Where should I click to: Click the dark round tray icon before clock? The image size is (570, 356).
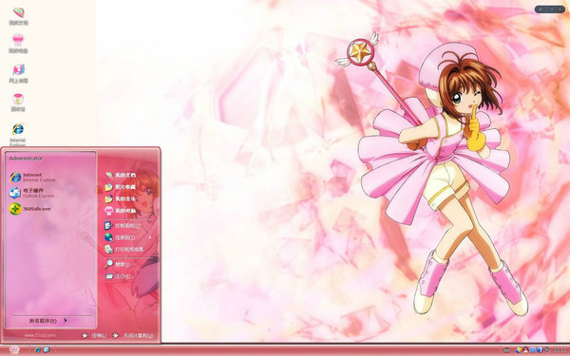pos(546,350)
